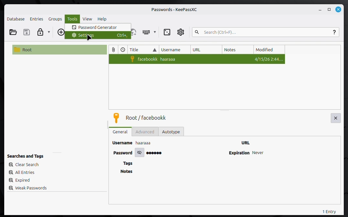Click the Auto-Type keyboard icon
The width and height of the screenshot is (348, 217).
146,32
